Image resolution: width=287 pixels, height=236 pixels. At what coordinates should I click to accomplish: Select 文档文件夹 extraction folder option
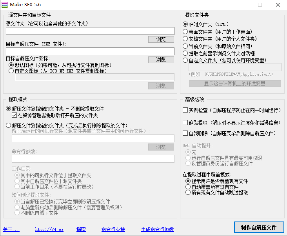185,39
